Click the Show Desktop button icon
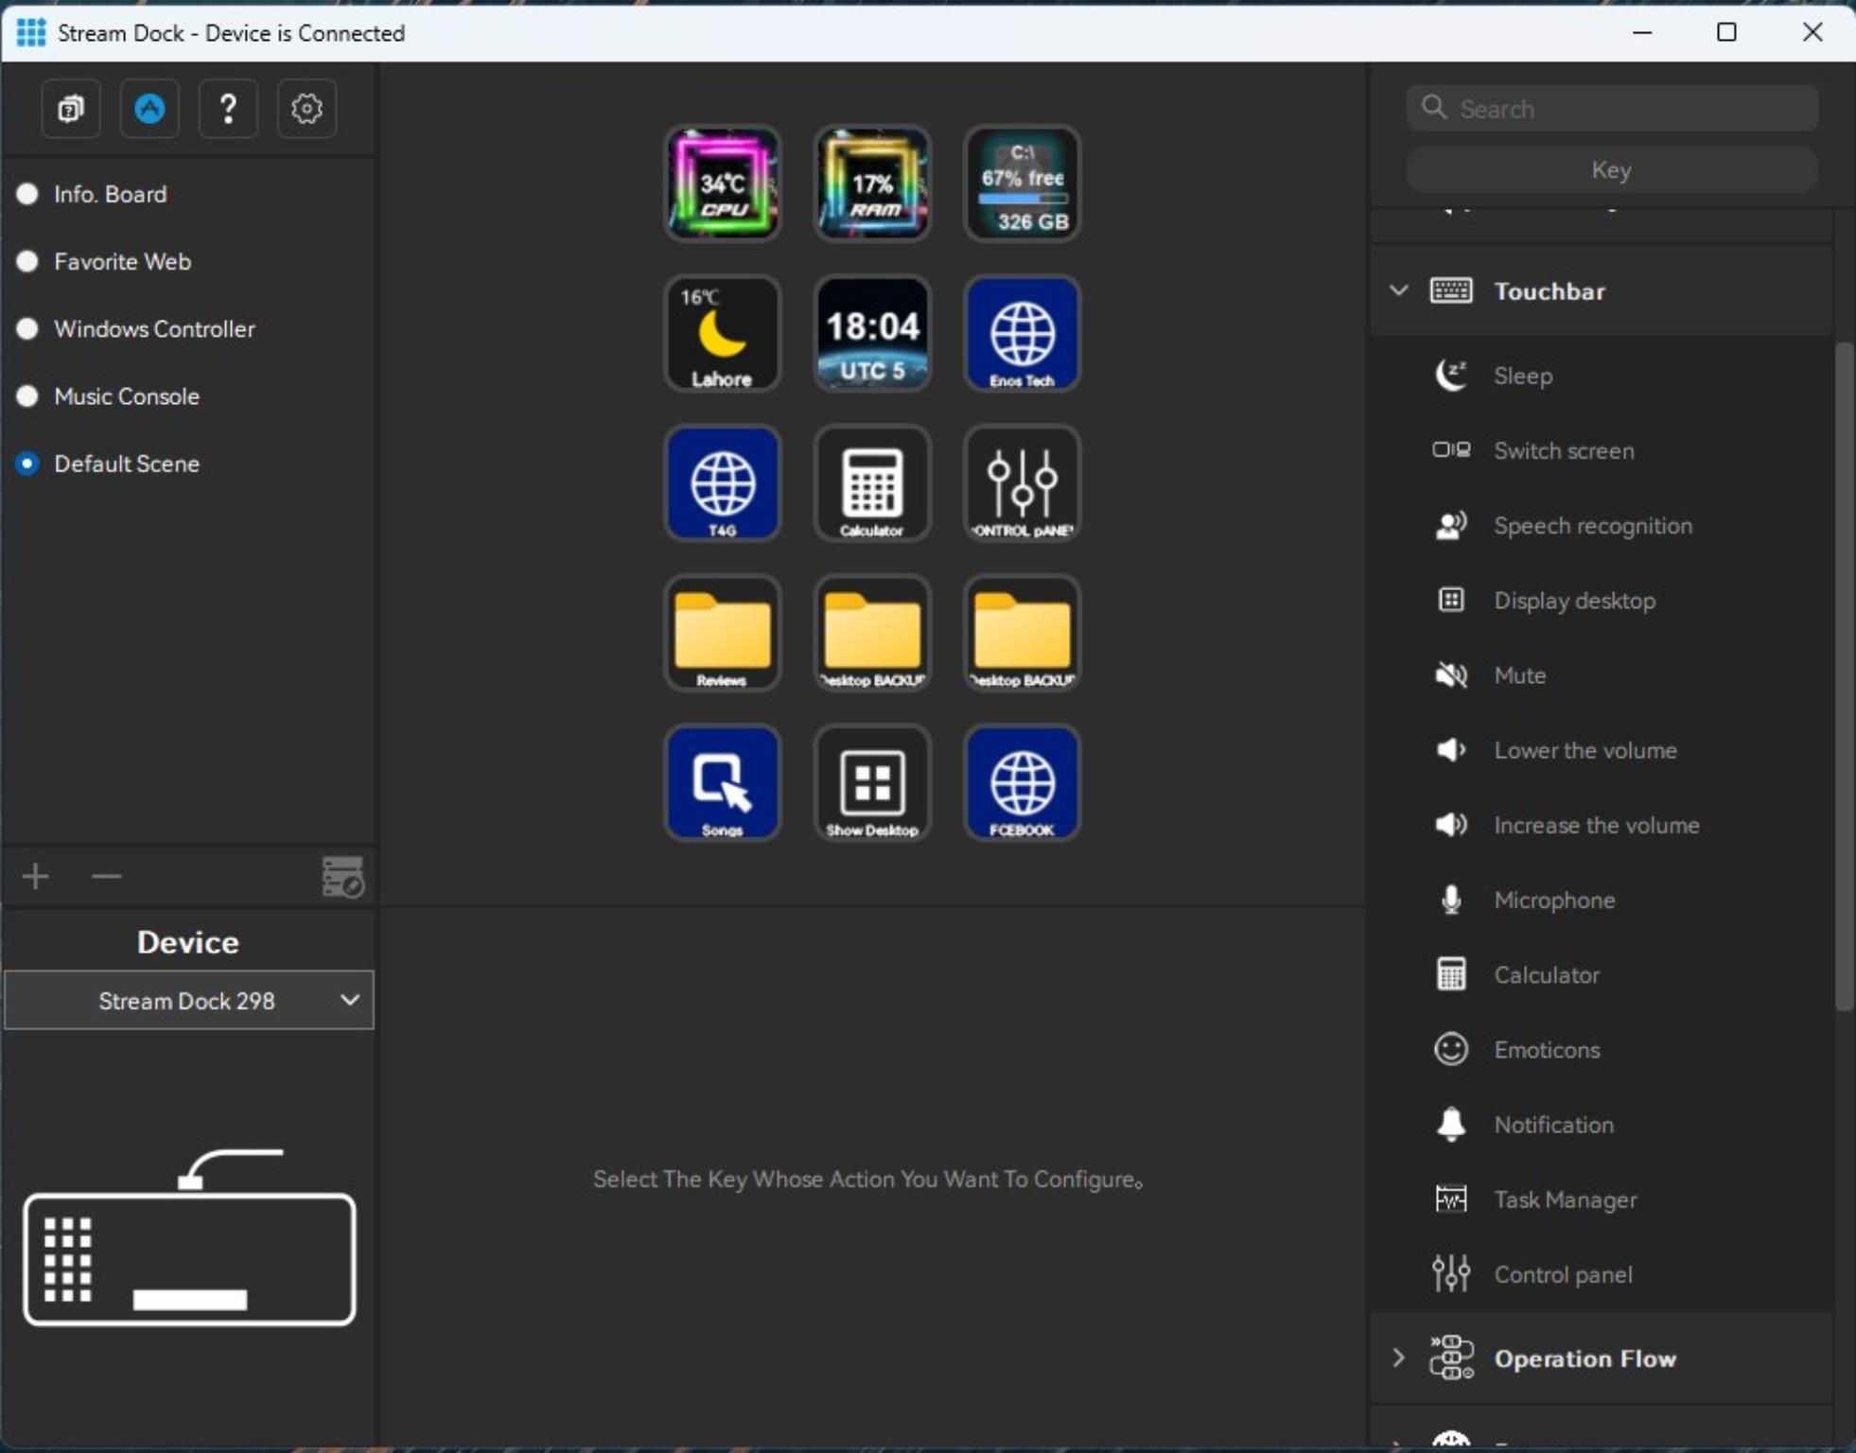This screenshot has width=1856, height=1453. click(870, 783)
